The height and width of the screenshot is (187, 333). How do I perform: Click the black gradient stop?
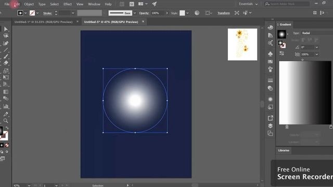pos(331,127)
